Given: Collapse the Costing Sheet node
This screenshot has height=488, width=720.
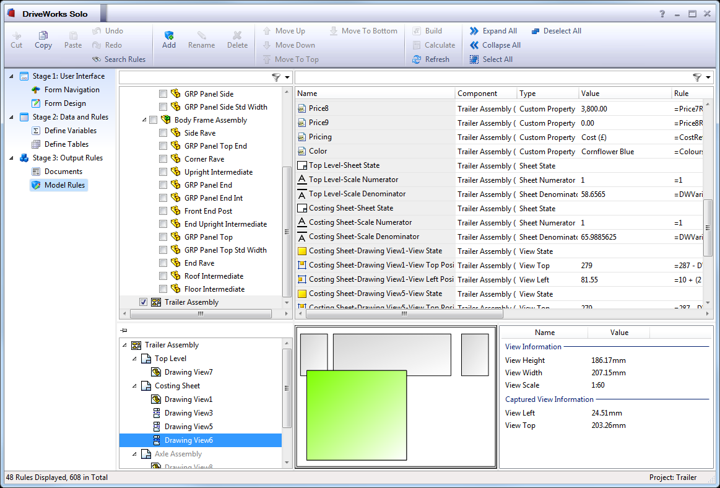Looking at the screenshot, I should click(x=134, y=386).
